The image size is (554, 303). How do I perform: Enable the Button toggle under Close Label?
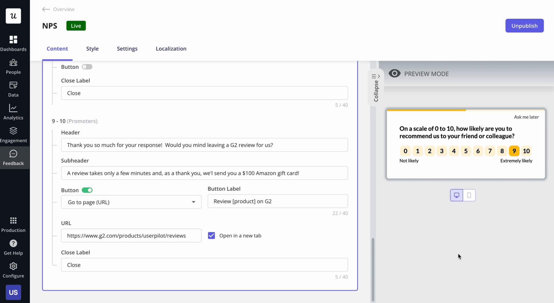[87, 67]
